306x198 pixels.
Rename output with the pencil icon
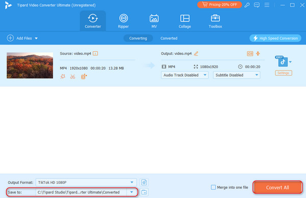point(196,54)
